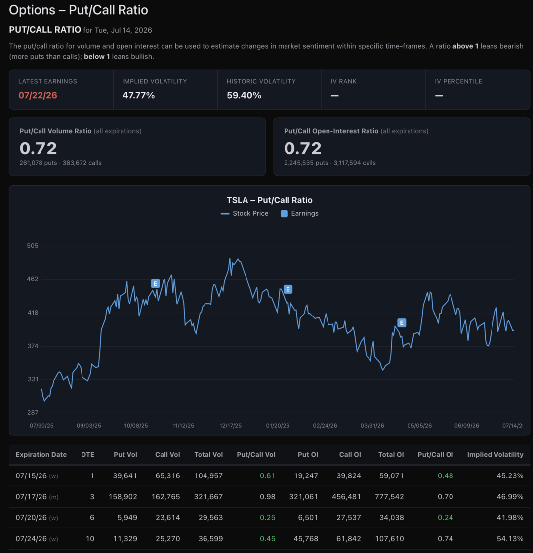Open the 07/20/26 expiration row
533x553 pixels.
pyautogui.click(x=270, y=518)
